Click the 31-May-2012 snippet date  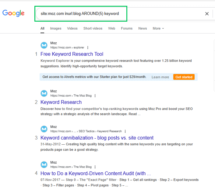coord(51,144)
